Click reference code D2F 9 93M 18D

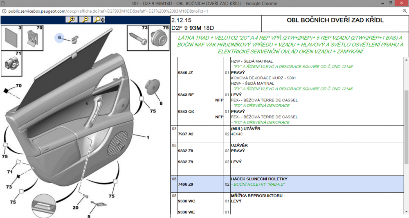193,28
